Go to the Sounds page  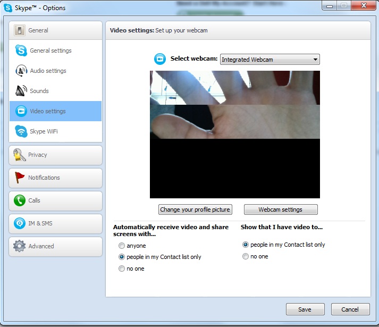click(x=55, y=91)
